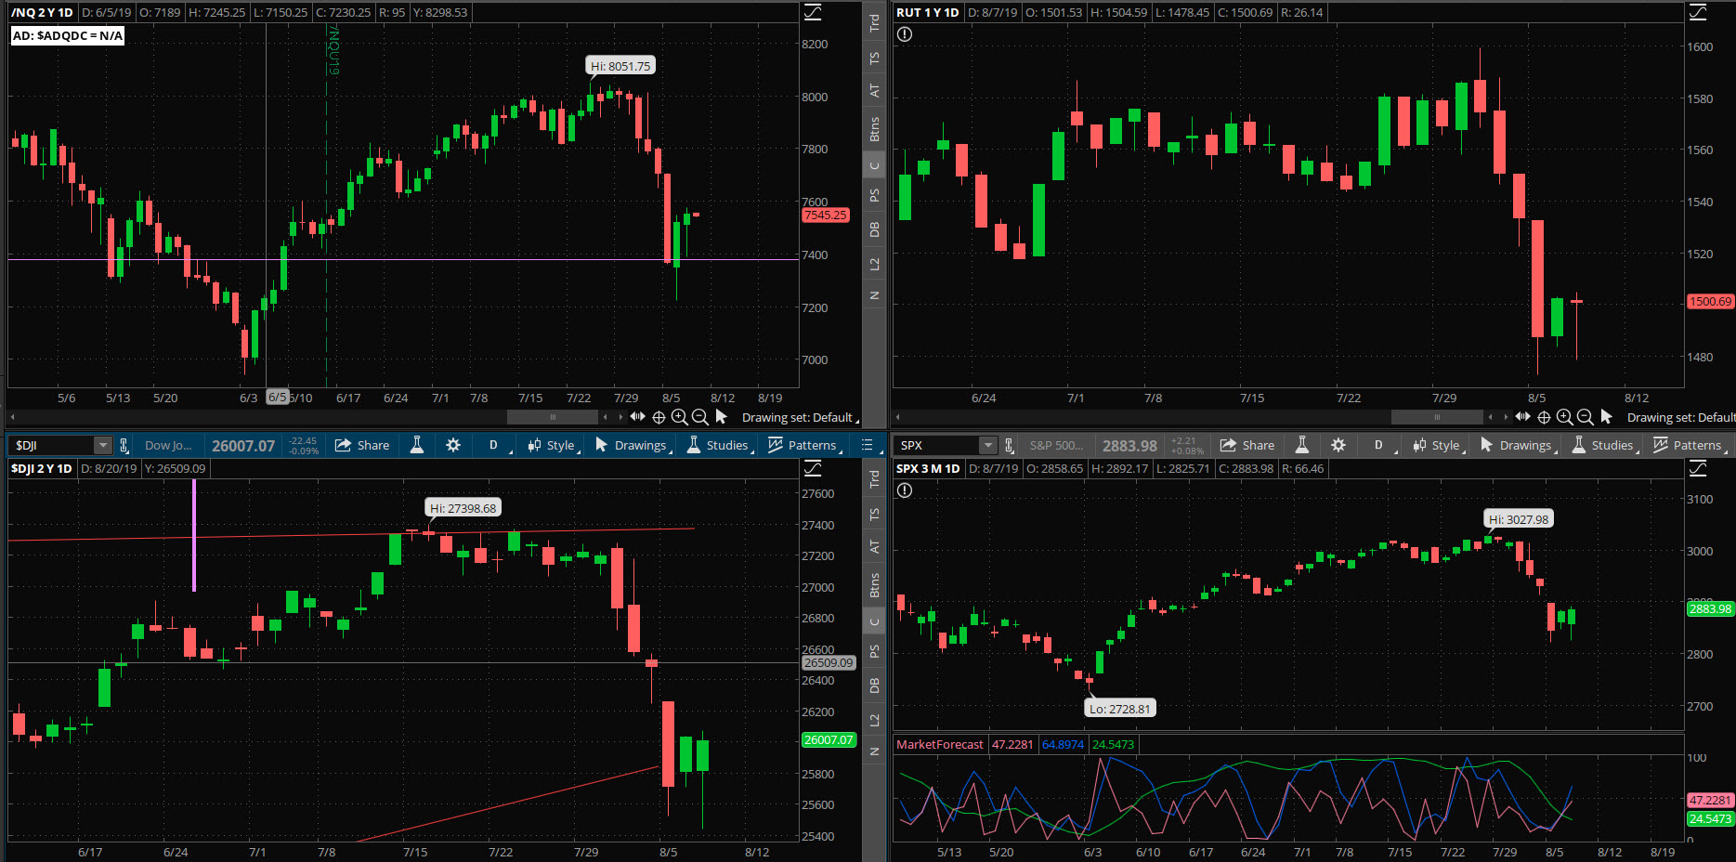Click the AD: $ADQDC = N/A label
This screenshot has height=862, width=1736.
[68, 35]
